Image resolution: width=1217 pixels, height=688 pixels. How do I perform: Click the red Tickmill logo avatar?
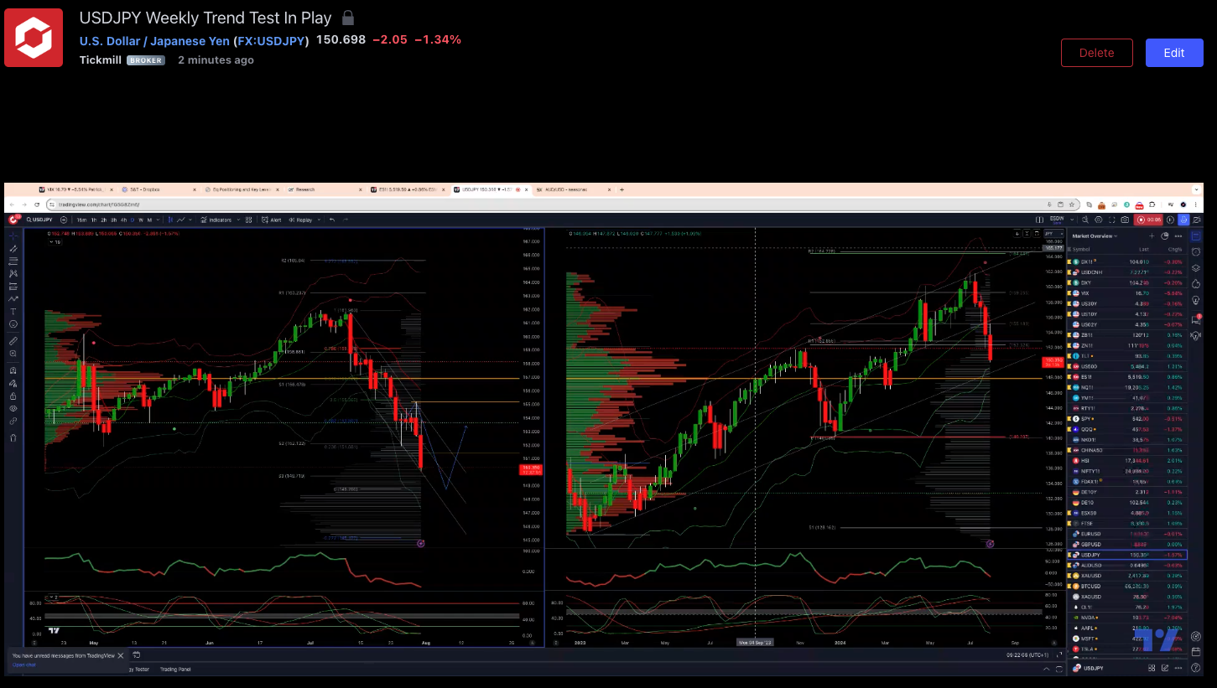pos(34,38)
